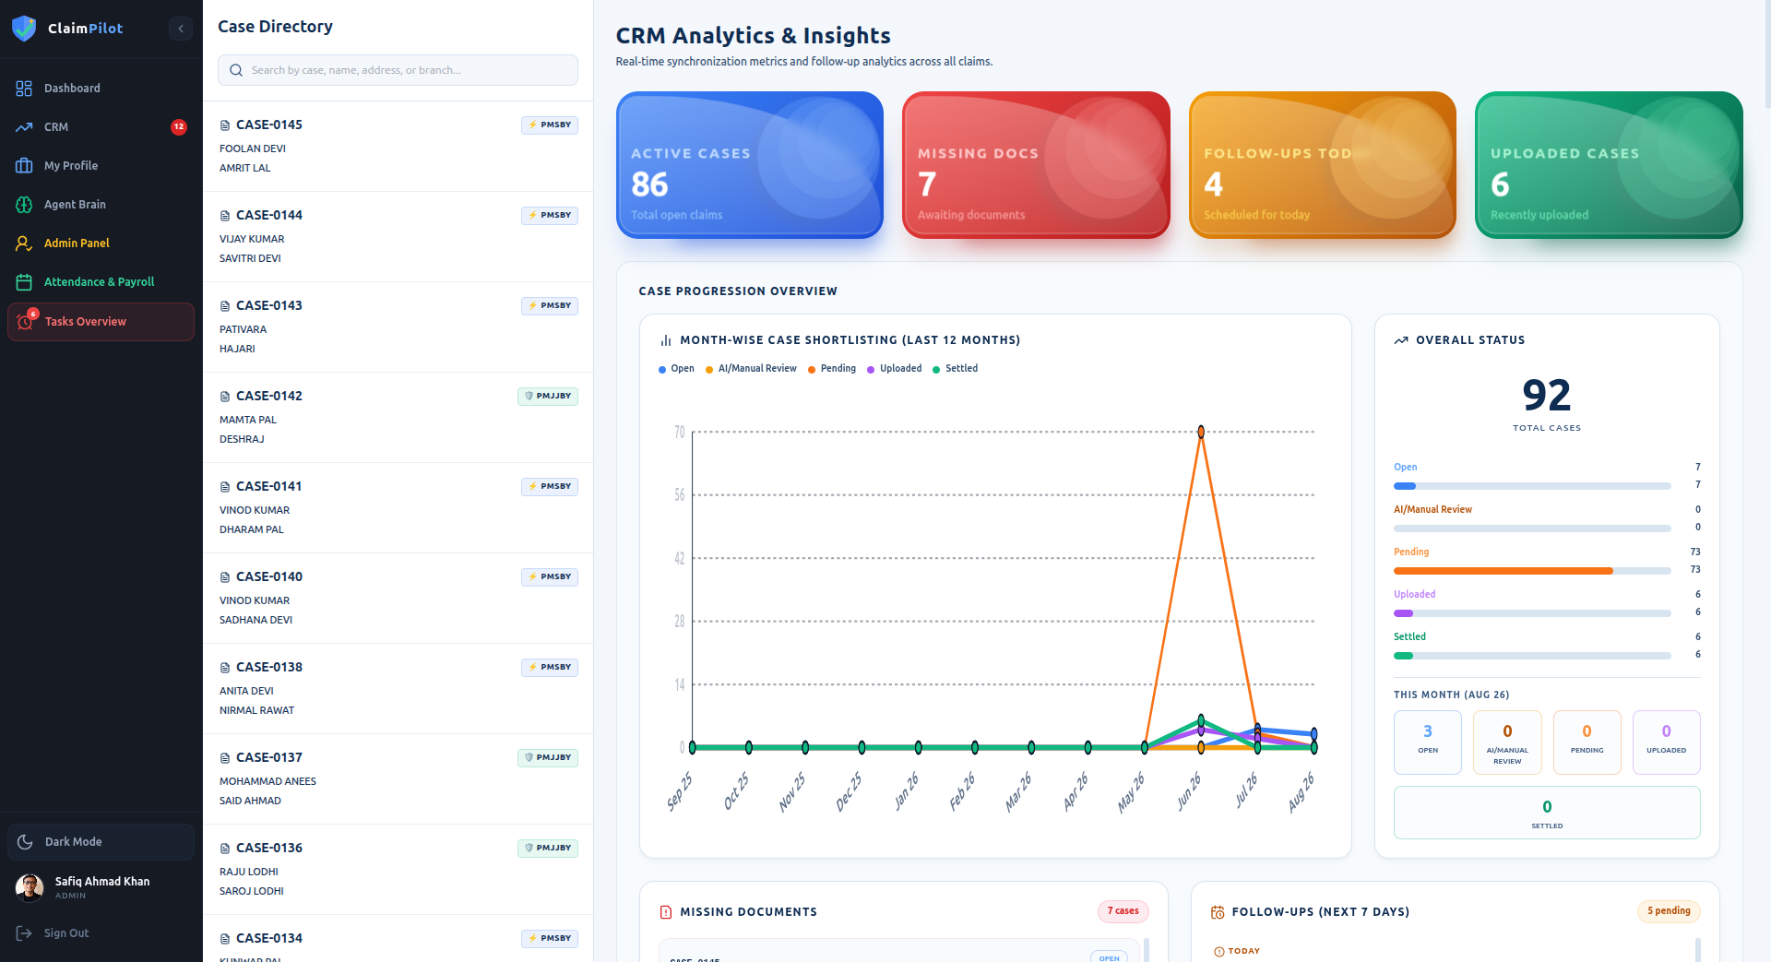This screenshot has width=1771, height=962.
Task: Sign out of the application
Action: [x=101, y=933]
